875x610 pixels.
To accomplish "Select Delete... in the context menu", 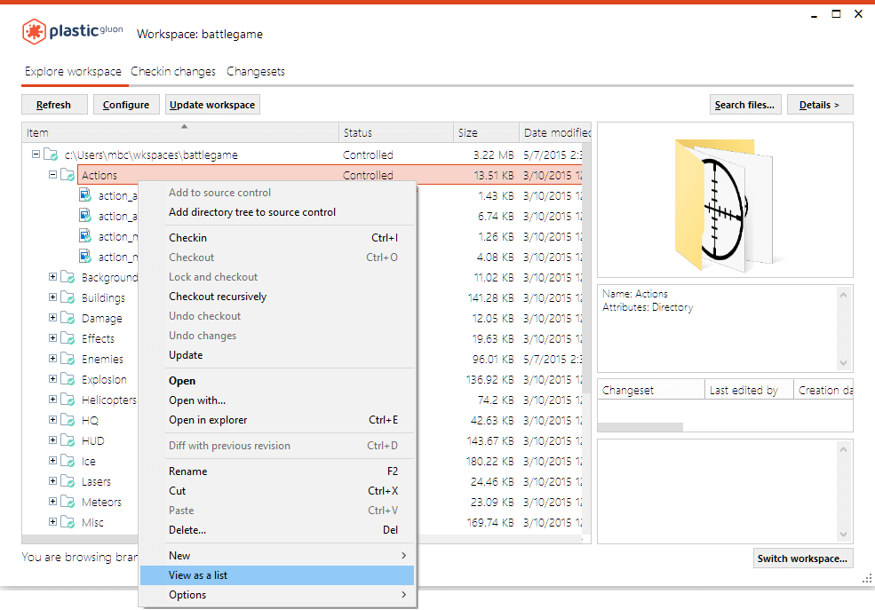I will tap(277, 530).
